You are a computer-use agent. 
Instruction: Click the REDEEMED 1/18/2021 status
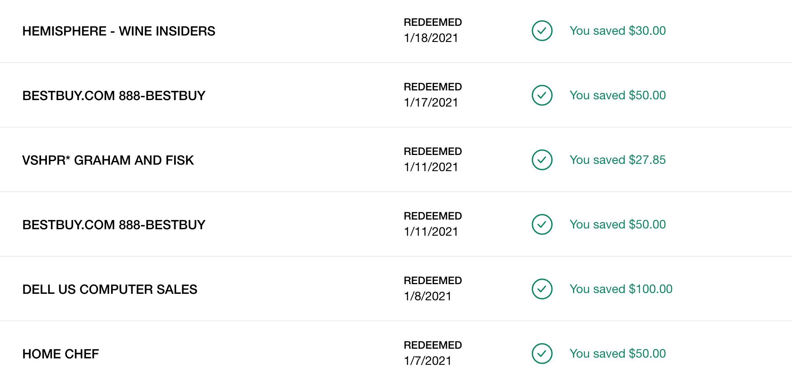(433, 30)
